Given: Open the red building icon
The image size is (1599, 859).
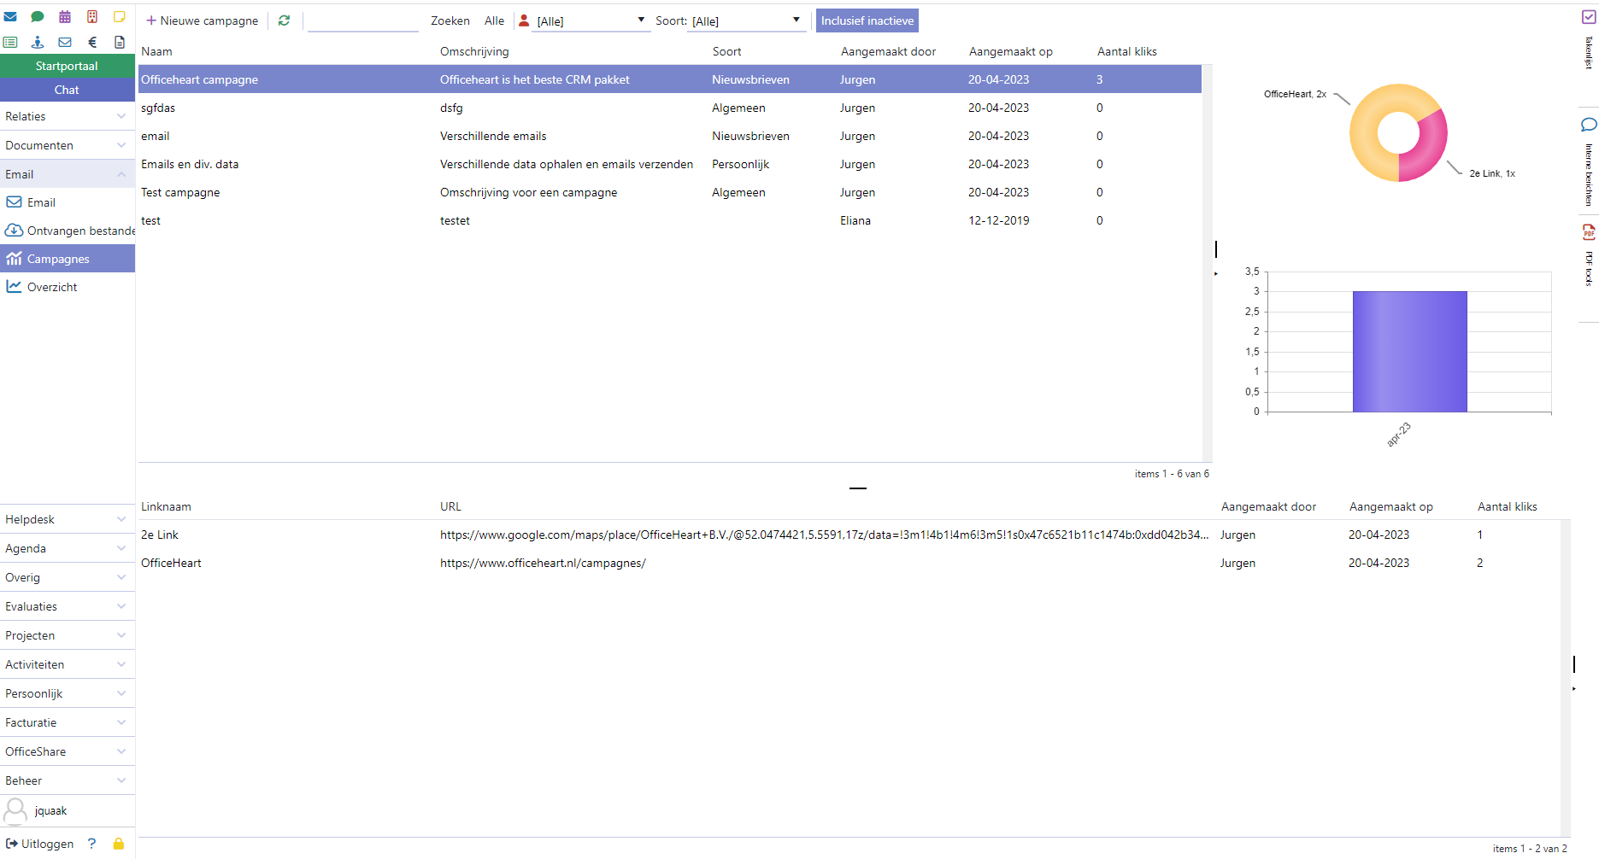Looking at the screenshot, I should click(92, 17).
